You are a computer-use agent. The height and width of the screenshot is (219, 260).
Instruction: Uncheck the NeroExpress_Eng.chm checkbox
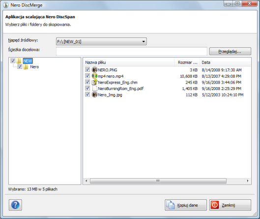click(x=87, y=82)
